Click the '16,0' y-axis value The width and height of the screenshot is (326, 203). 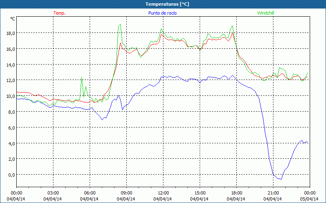pos(10,49)
